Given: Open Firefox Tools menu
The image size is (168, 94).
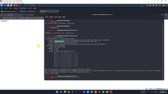Looking at the screenshot, I should tap(30, 8).
